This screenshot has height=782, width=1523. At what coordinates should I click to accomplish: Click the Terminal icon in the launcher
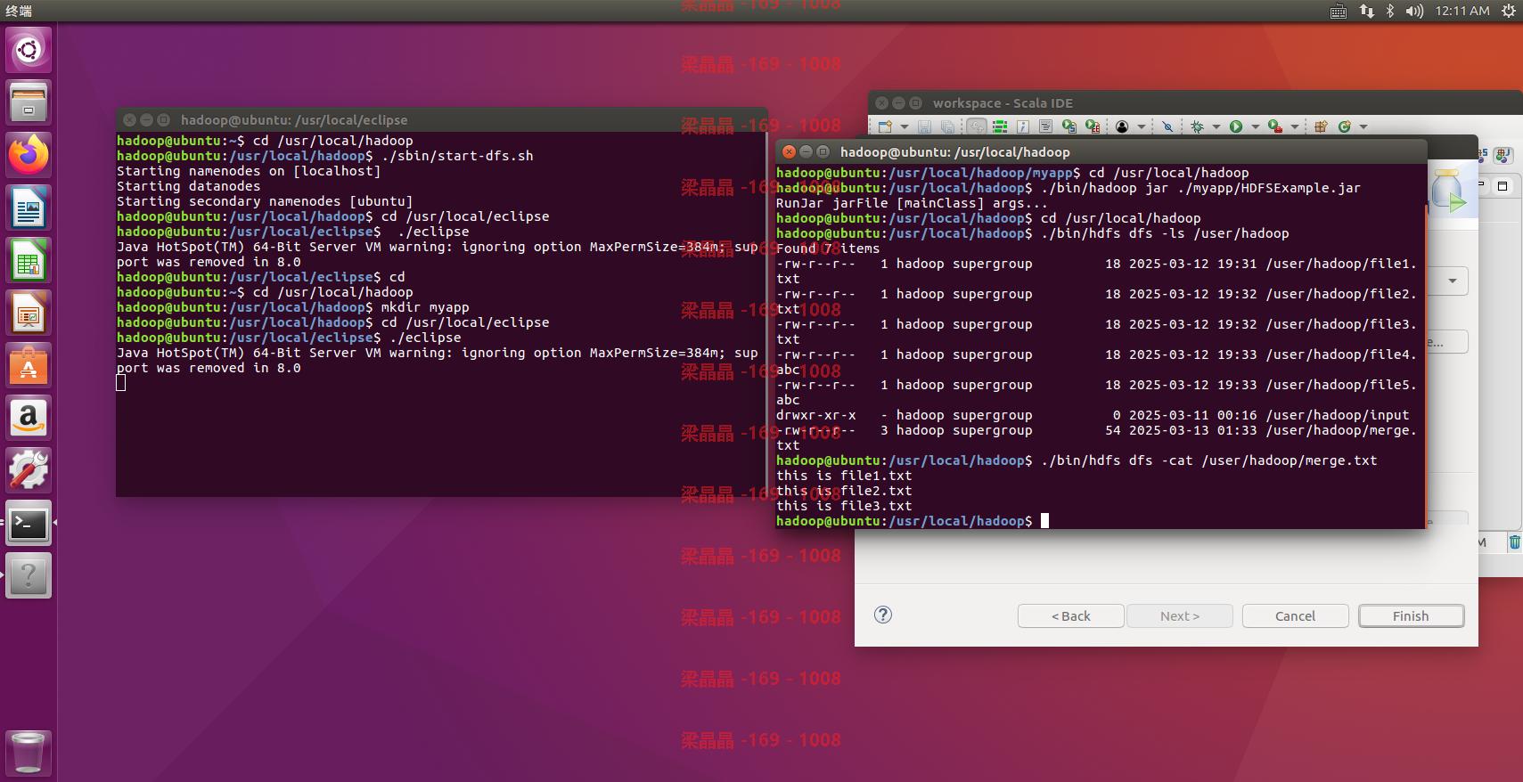coord(29,523)
